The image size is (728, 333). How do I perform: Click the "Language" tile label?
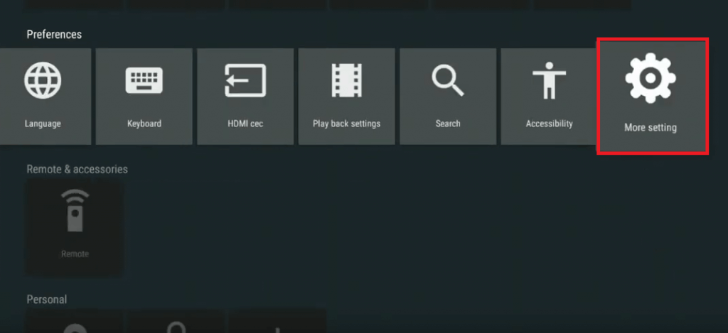(x=43, y=124)
